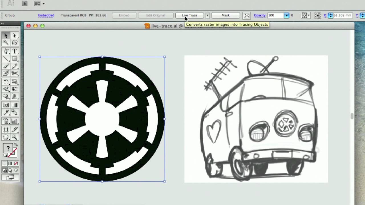365x205 pixels.
Task: Select the Paintbrush tool
Action: (6, 66)
